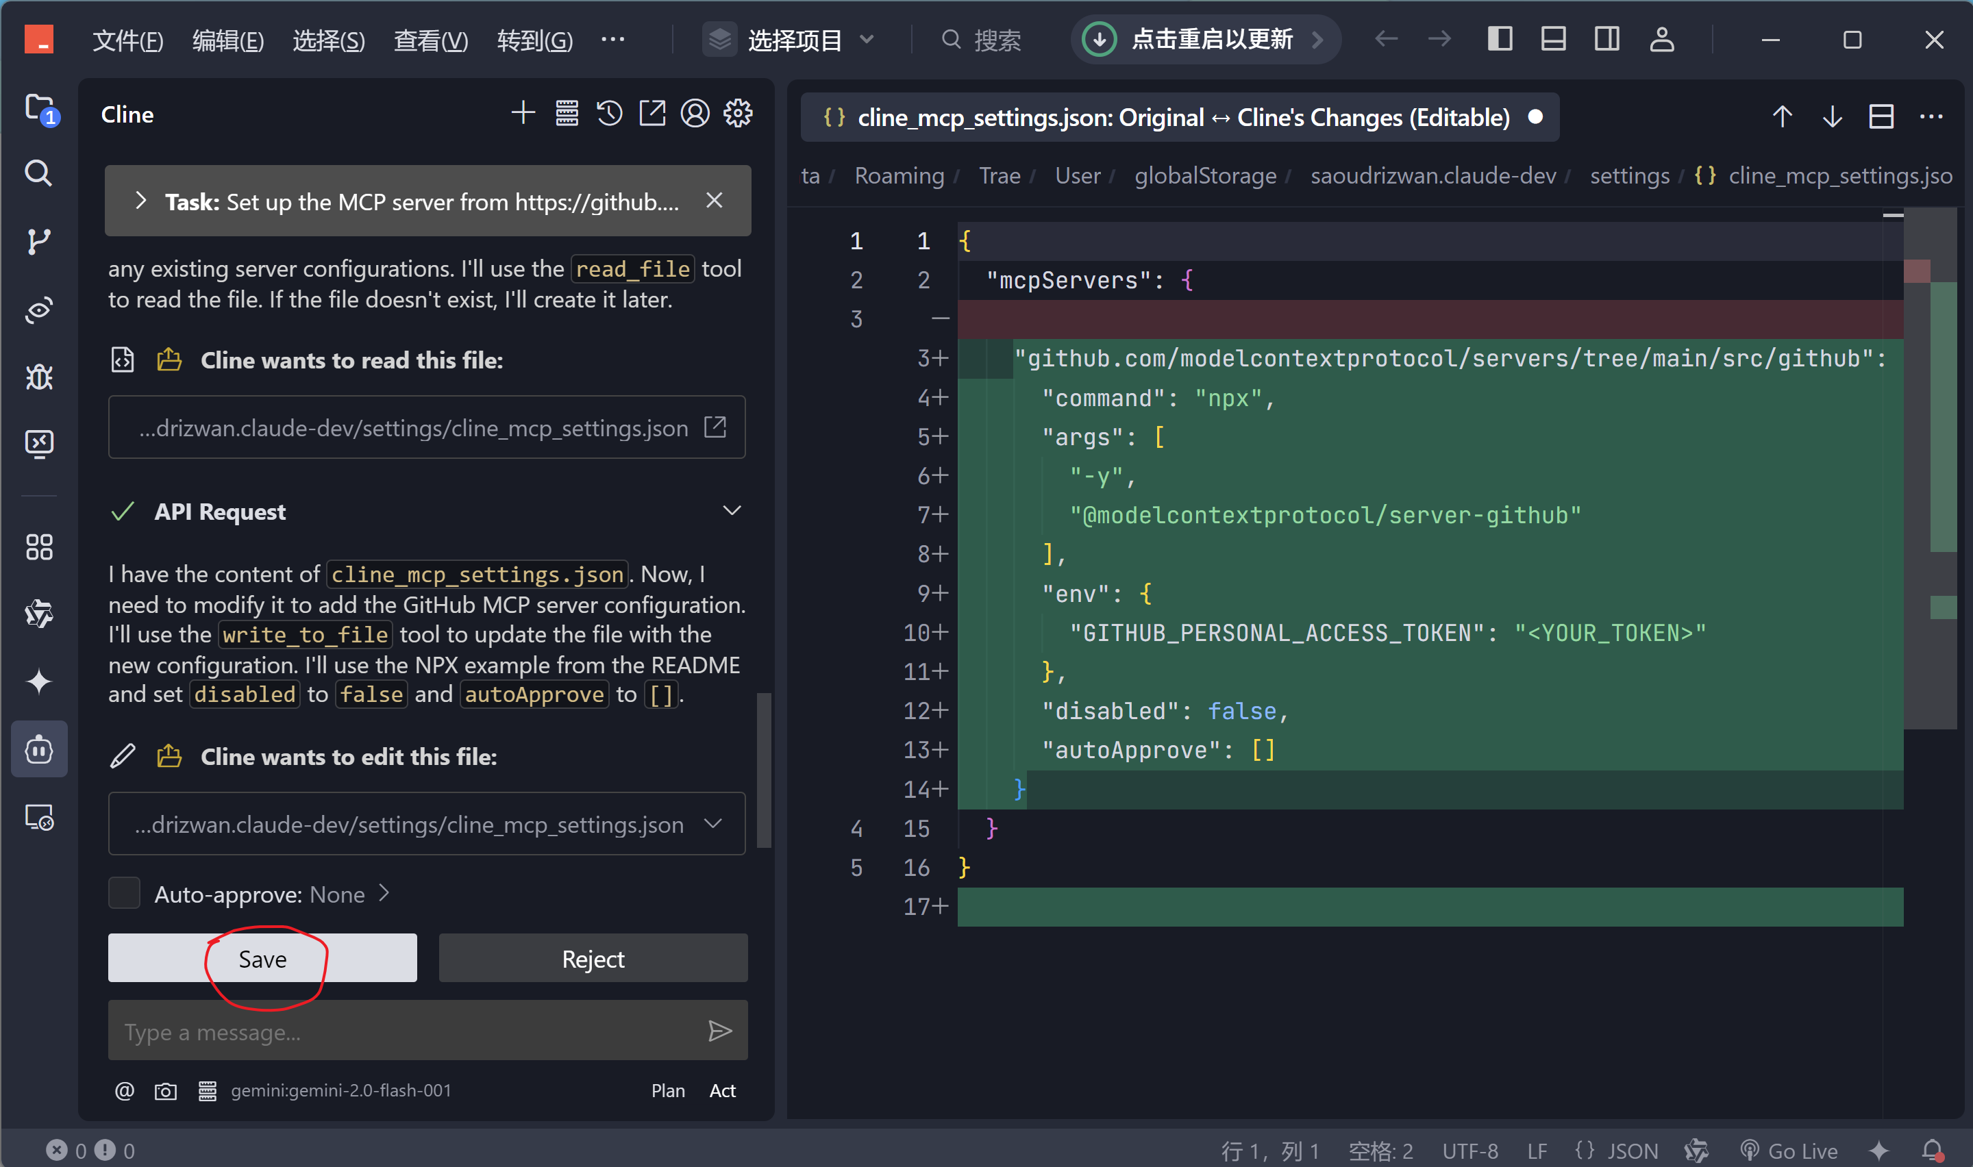This screenshot has height=1167, width=1973.
Task: Click the Cline MCP servers icon
Action: pos(566,114)
